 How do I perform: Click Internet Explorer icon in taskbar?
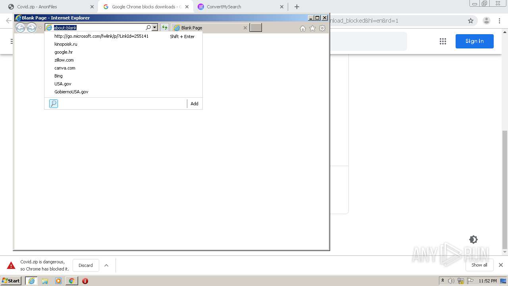click(31, 281)
